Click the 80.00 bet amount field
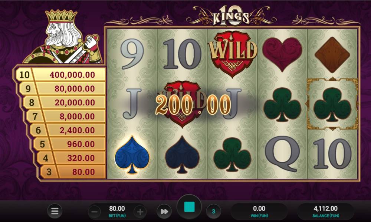Screen dimensions: 371x222 click(117, 211)
